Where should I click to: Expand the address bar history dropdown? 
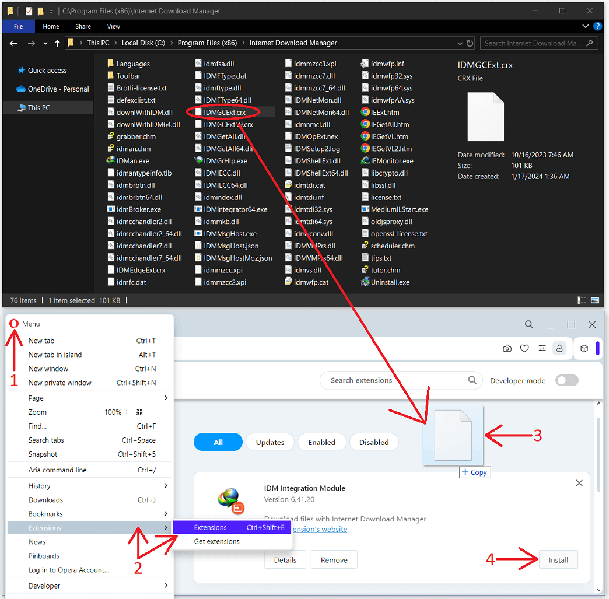460,43
